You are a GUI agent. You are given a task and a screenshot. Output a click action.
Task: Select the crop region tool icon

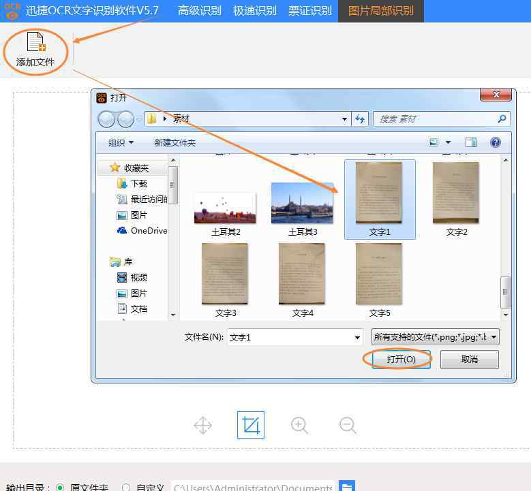(250, 425)
